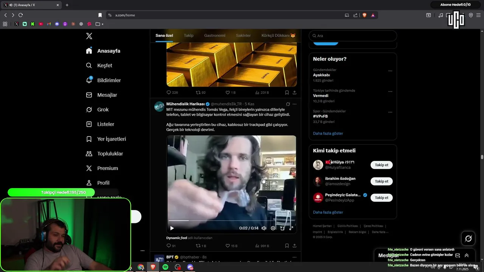484x272 pixels.
Task: Show more suggestions under Kimi takip etmeli
Action: [x=328, y=212]
